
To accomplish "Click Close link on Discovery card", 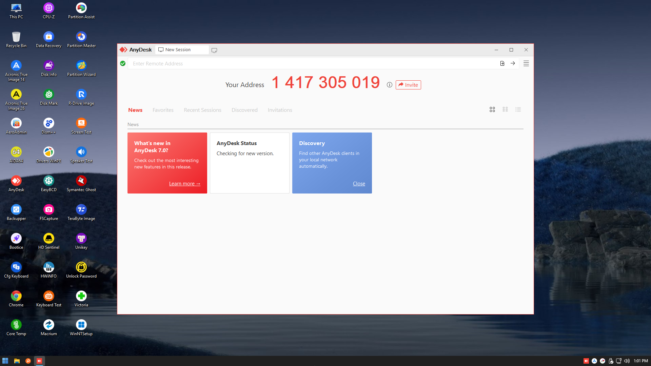I will click(x=359, y=184).
